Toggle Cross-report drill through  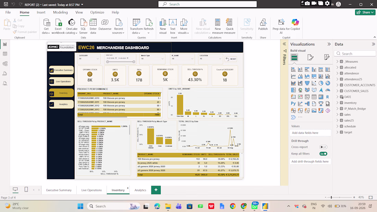(x=324, y=147)
